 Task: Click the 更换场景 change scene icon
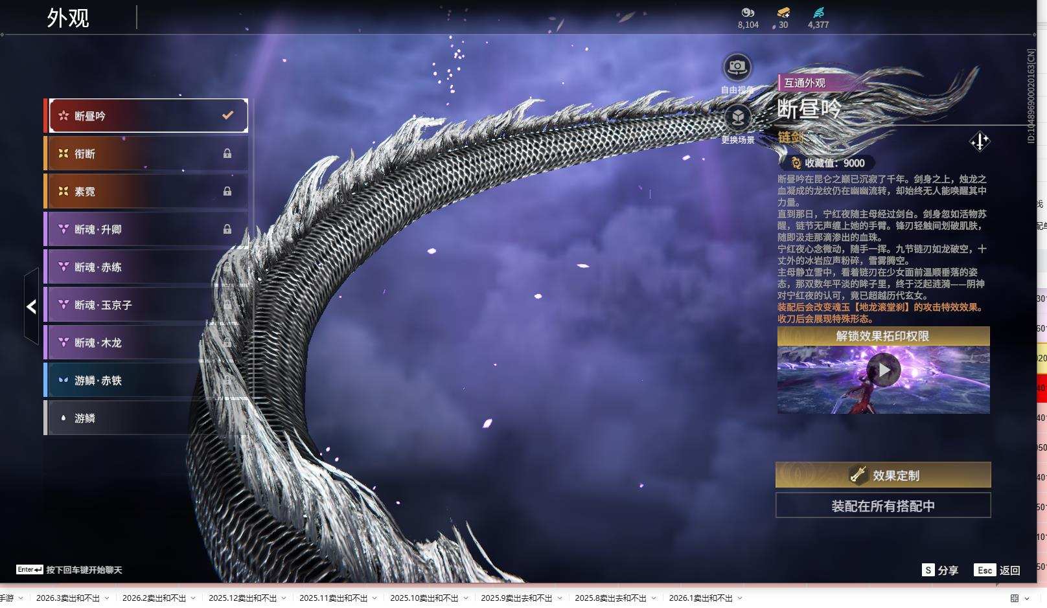[x=737, y=117]
